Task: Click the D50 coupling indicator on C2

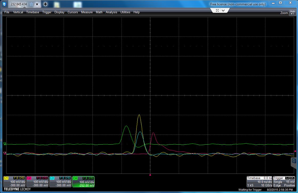Action: point(45,178)
